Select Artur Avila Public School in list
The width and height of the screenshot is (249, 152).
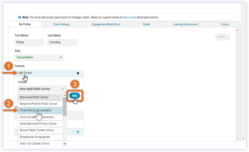pos(40,97)
